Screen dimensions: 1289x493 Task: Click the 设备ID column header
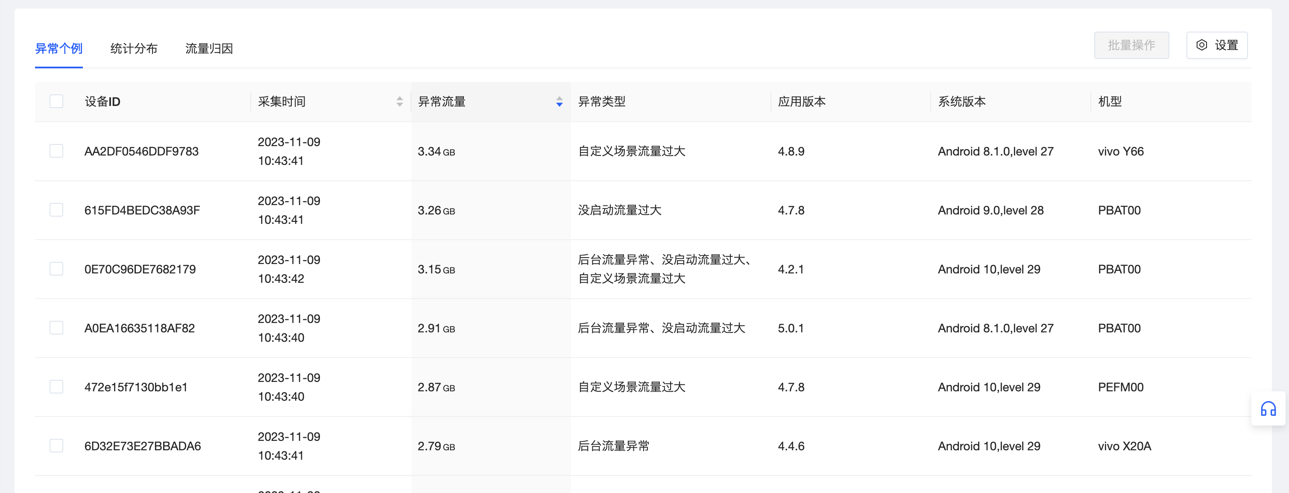(102, 102)
